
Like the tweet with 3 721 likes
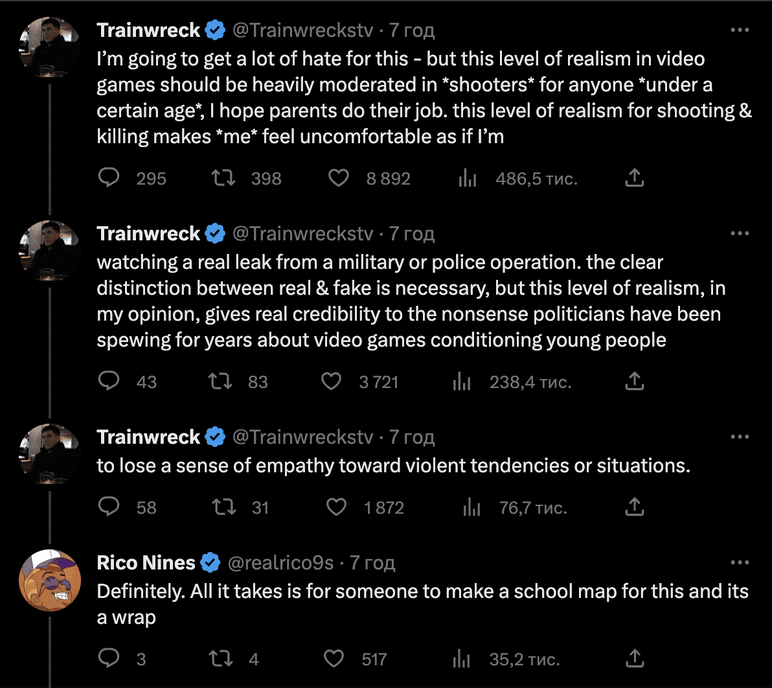pyautogui.click(x=331, y=381)
